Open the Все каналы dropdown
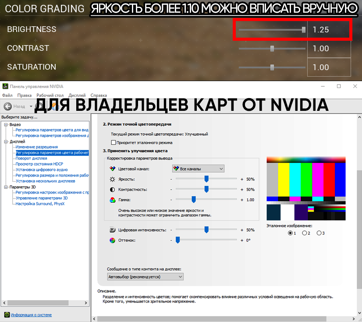Image resolution: width=362 pixels, height=322 pixels. [198, 169]
